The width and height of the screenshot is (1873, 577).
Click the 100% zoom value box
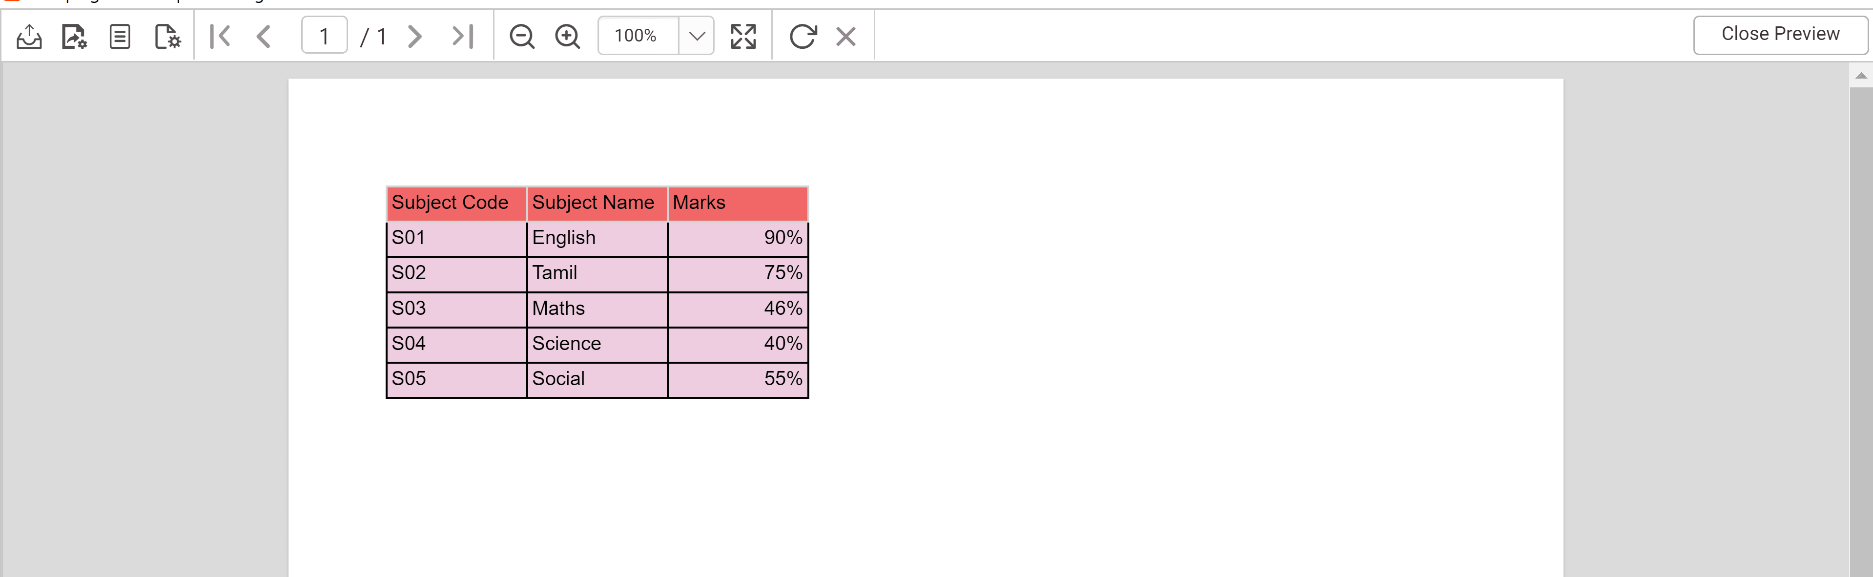637,36
